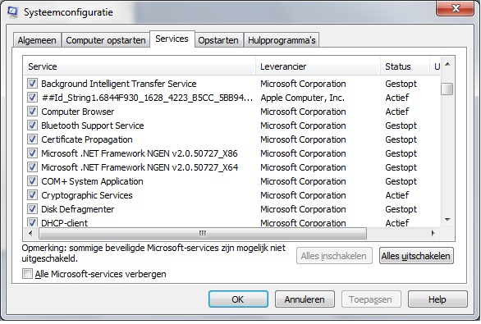Select COM+ System Application row text

pyautogui.click(x=92, y=181)
